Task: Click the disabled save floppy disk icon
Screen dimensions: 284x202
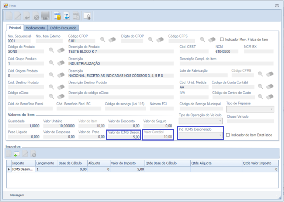Action: (x=45, y=16)
